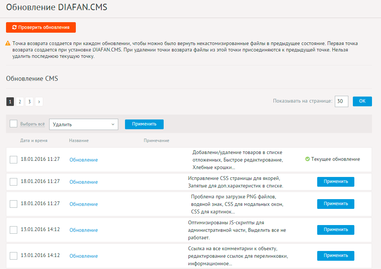Go to page 2 of the updates list
This screenshot has width=381, height=269.
click(x=20, y=102)
